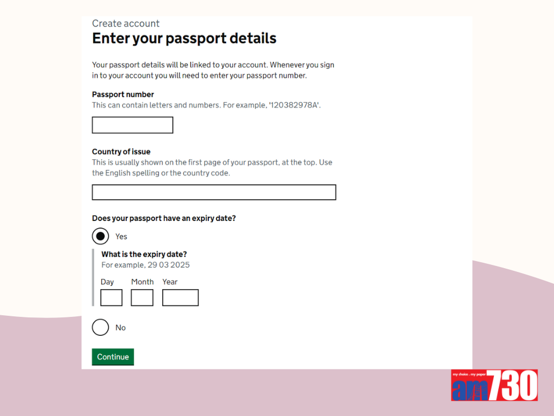
Task: Click the 'Yes' option label text
Action: (121, 237)
